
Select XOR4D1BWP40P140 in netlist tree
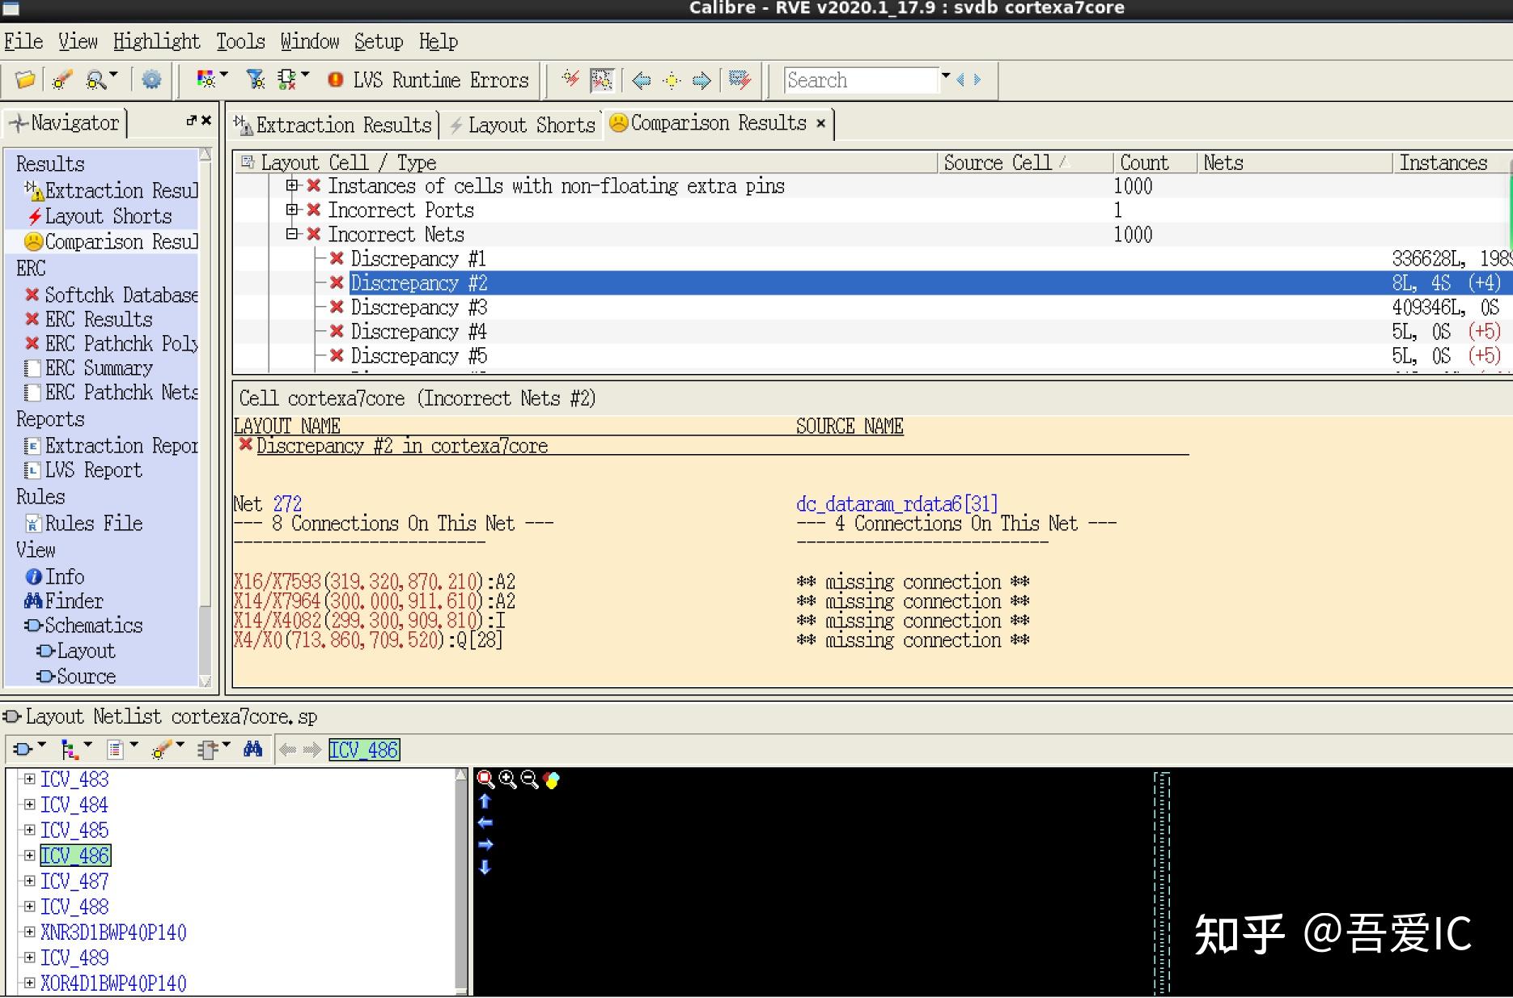(x=113, y=983)
